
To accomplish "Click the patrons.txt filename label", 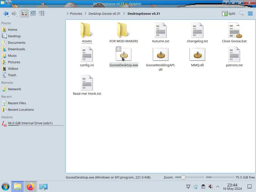I will [x=234, y=65].
